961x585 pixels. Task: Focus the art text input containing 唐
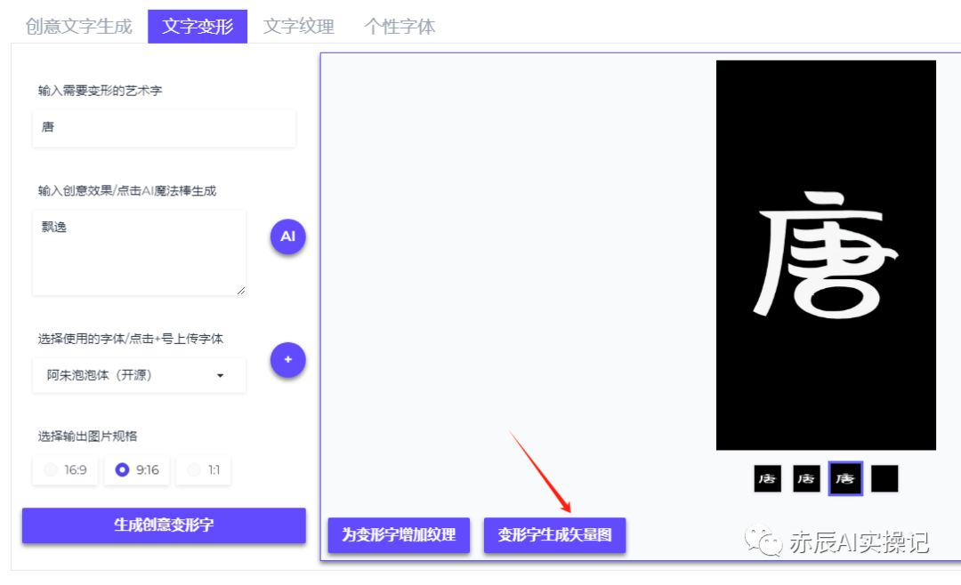pos(164,128)
